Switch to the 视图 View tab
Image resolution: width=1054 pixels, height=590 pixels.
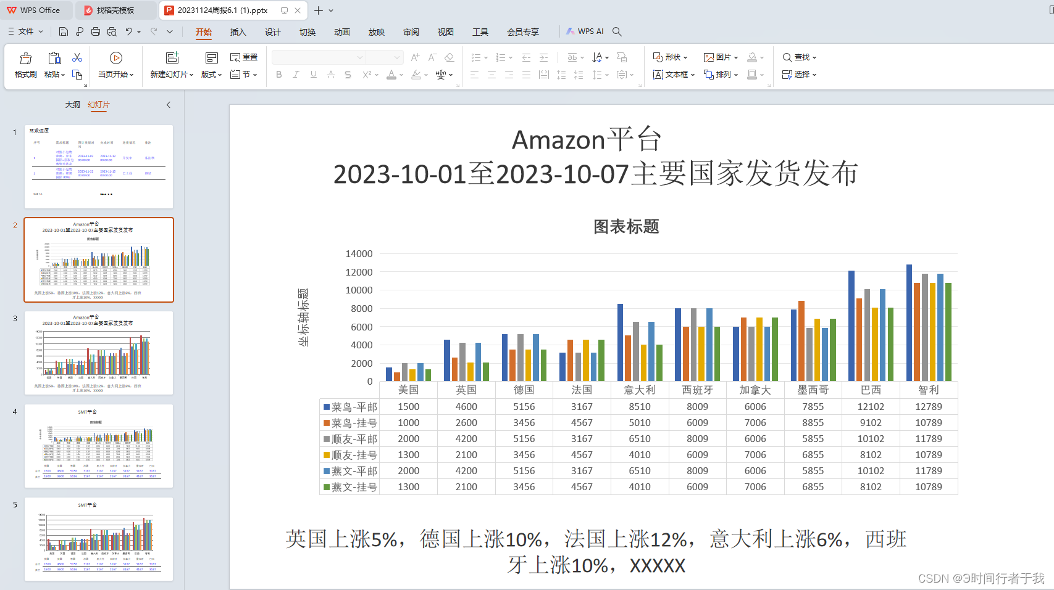[x=446, y=32]
